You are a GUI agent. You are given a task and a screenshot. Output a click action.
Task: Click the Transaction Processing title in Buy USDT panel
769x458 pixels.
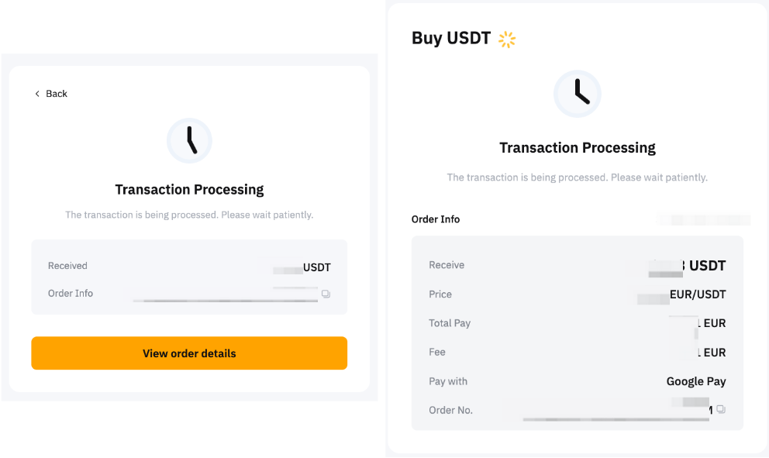pyautogui.click(x=577, y=148)
